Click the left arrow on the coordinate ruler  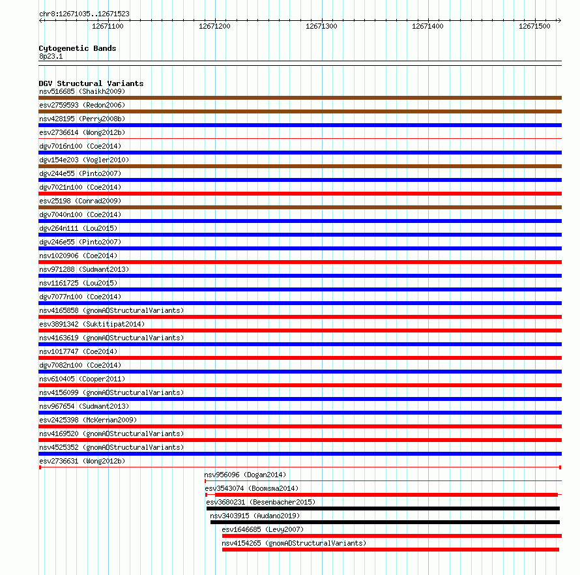tap(41, 20)
